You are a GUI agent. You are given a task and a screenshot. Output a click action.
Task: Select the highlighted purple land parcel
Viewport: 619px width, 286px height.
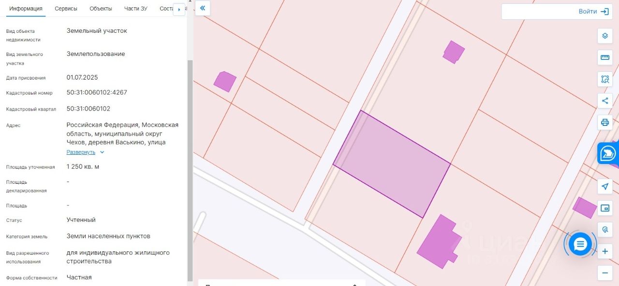(x=392, y=164)
